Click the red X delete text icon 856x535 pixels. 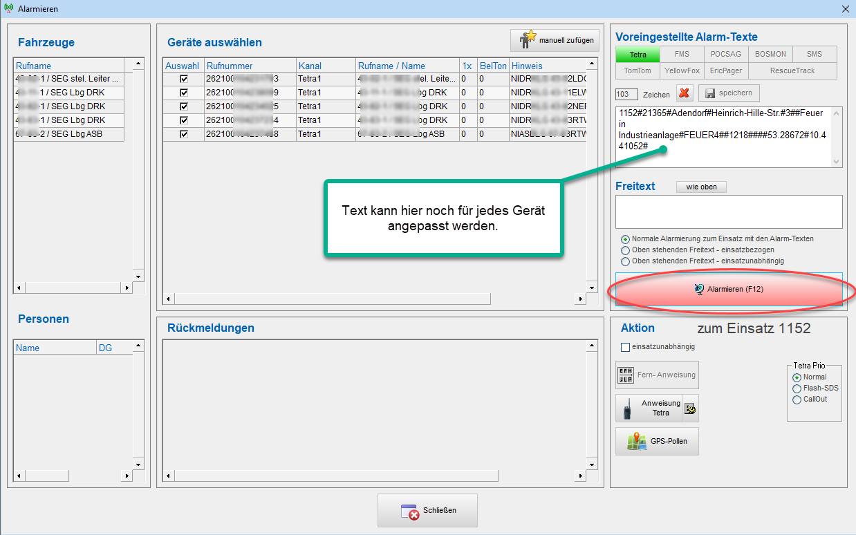pos(685,93)
